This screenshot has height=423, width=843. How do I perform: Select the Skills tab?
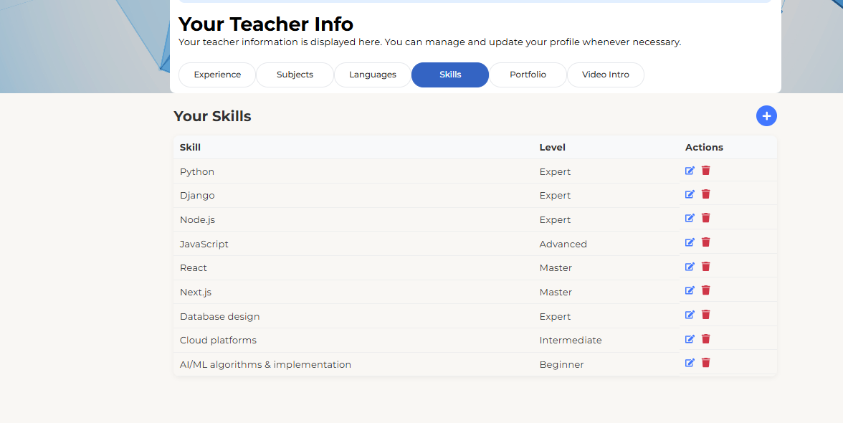pos(450,75)
